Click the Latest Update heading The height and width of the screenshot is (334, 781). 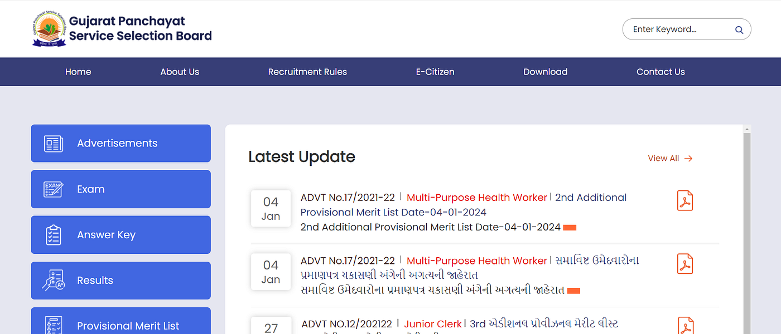click(x=302, y=157)
